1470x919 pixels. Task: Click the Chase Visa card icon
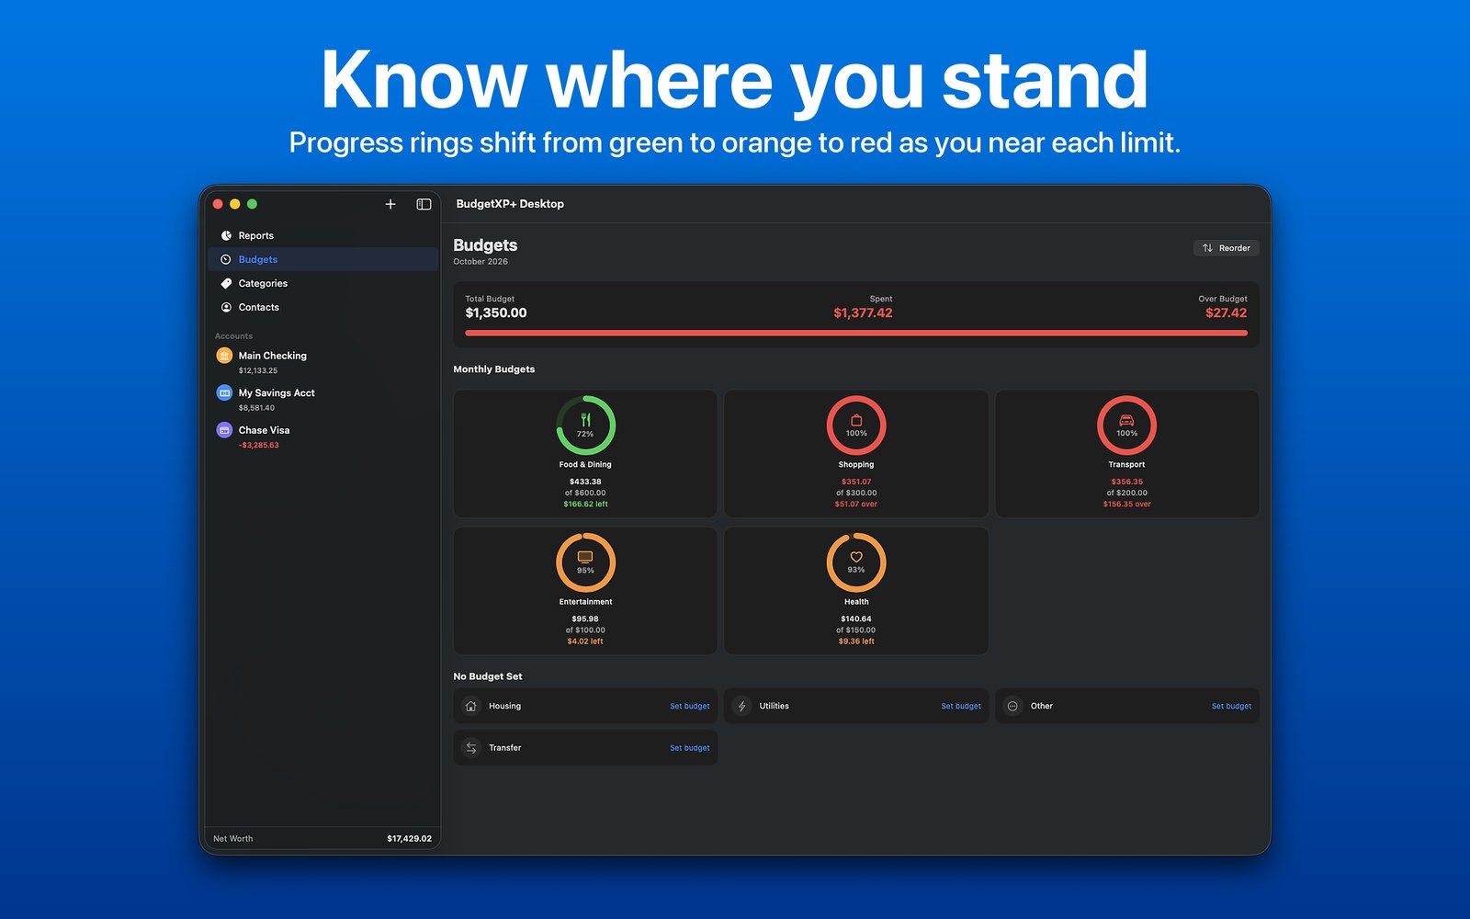pyautogui.click(x=224, y=430)
